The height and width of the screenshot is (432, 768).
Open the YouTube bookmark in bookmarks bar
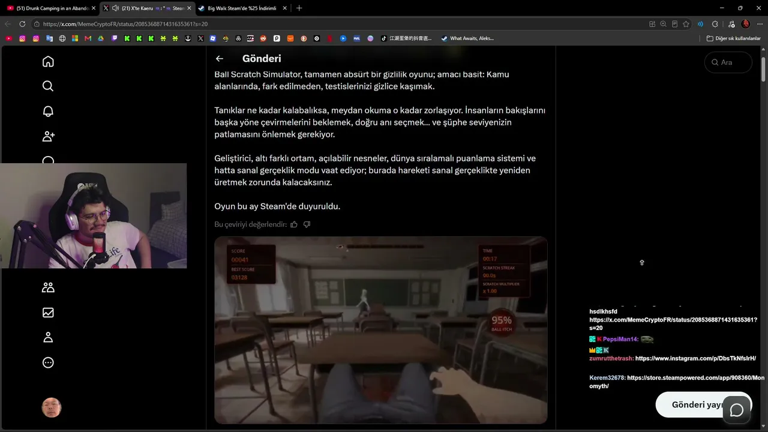click(8, 38)
